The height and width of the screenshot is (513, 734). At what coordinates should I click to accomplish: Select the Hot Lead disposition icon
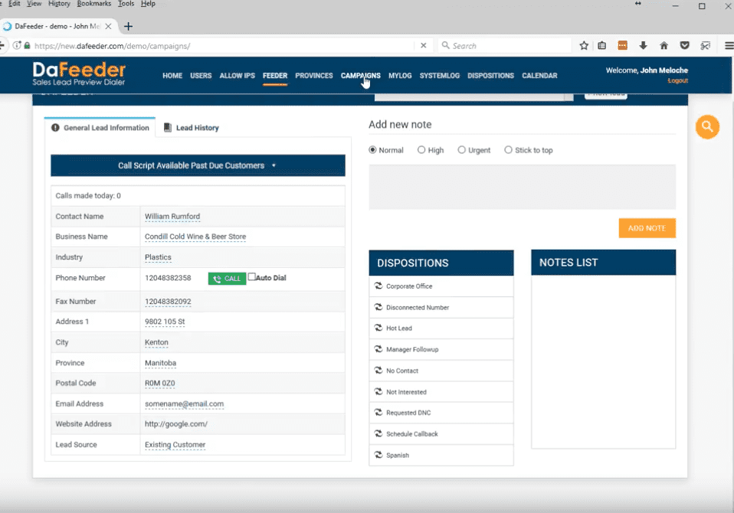point(378,328)
